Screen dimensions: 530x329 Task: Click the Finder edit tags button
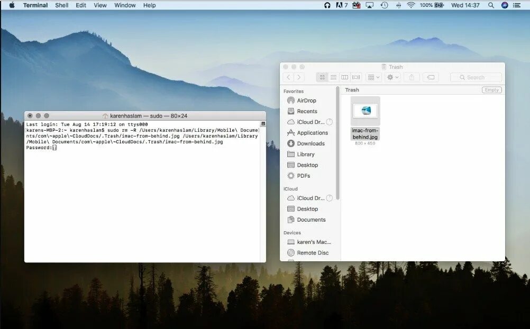tap(431, 77)
